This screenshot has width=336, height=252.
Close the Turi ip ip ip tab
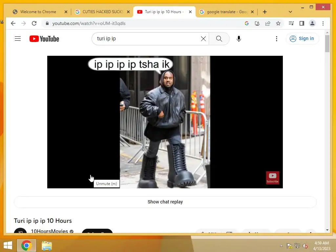coord(190,12)
